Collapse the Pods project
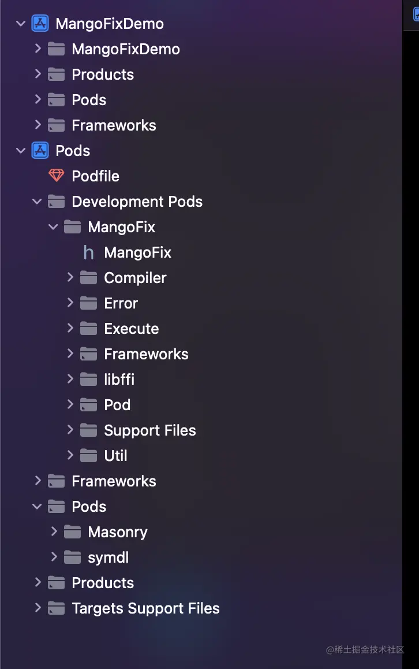This screenshot has height=669, width=419. coord(21,150)
